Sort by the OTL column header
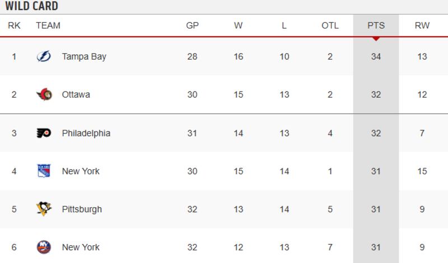Screen dimensions: 448x263 [x=330, y=26]
